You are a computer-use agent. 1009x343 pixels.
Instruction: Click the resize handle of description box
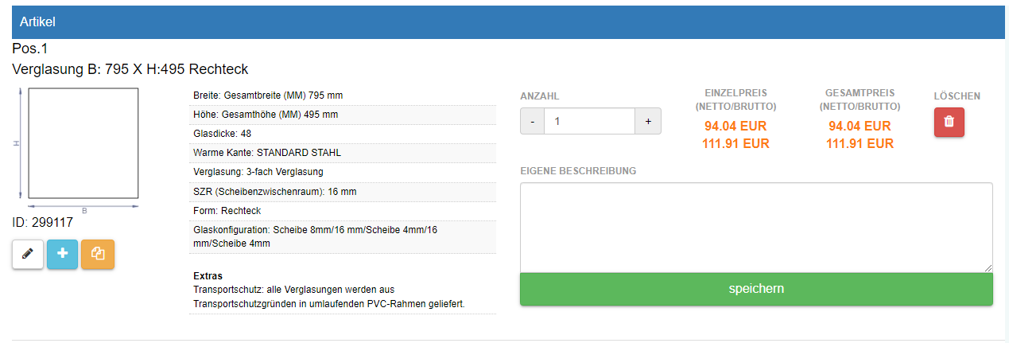tap(988, 268)
